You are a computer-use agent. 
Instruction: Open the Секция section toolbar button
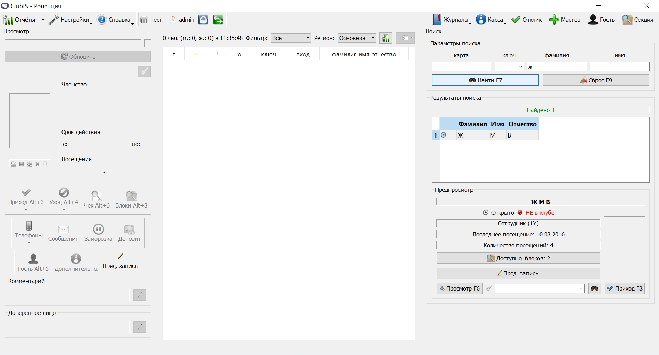click(x=638, y=20)
